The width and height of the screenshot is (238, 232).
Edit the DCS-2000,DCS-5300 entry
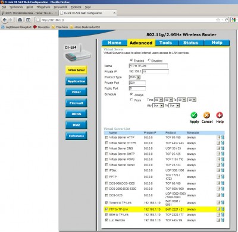click(218, 189)
